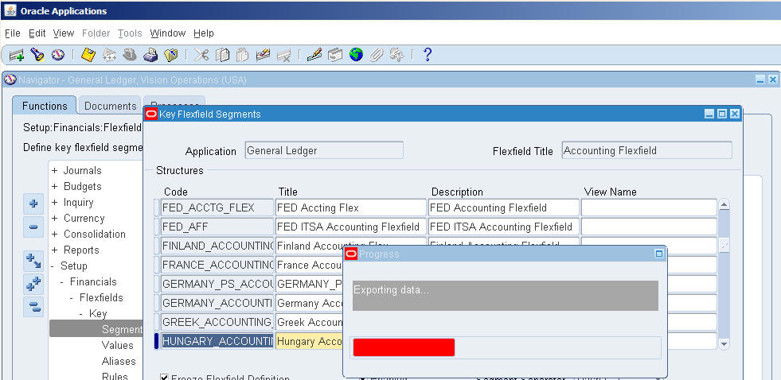The width and height of the screenshot is (781, 380).
Task: Click the Delete Record toolbar icon
Action: pyautogui.click(x=284, y=55)
